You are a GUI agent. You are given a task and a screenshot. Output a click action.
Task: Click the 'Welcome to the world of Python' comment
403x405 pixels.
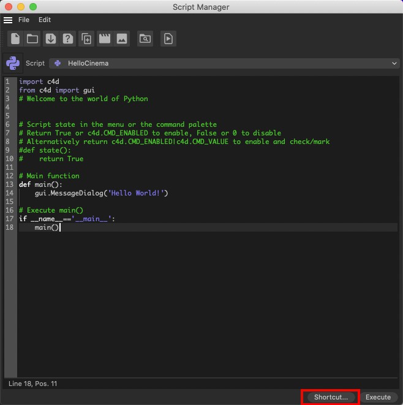84,99
